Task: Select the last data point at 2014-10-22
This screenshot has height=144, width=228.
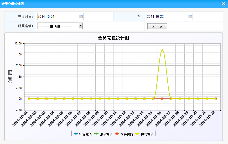Action: tap(216, 99)
